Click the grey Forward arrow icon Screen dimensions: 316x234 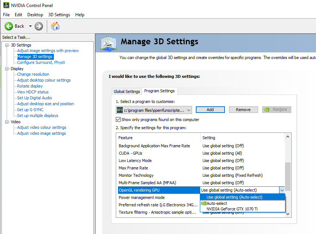[39, 26]
